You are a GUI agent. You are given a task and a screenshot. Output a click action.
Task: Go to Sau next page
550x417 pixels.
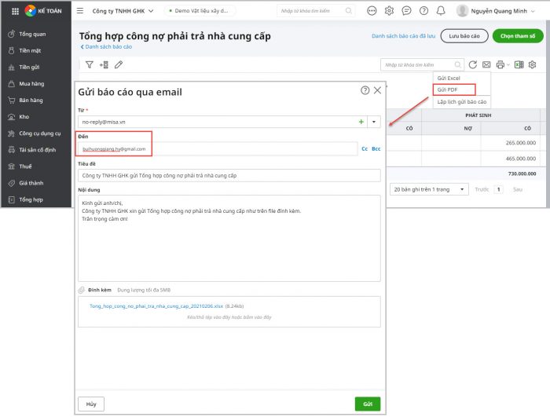(x=518, y=189)
